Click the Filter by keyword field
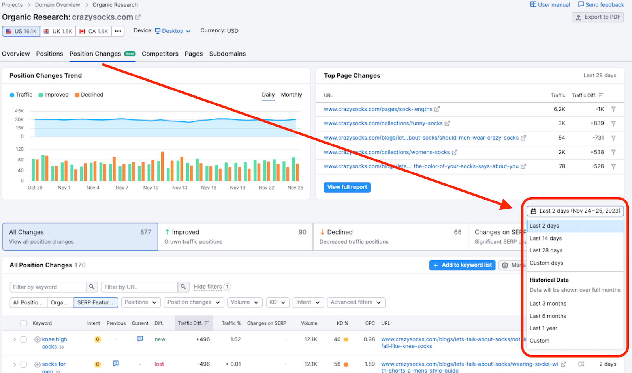 48,287
